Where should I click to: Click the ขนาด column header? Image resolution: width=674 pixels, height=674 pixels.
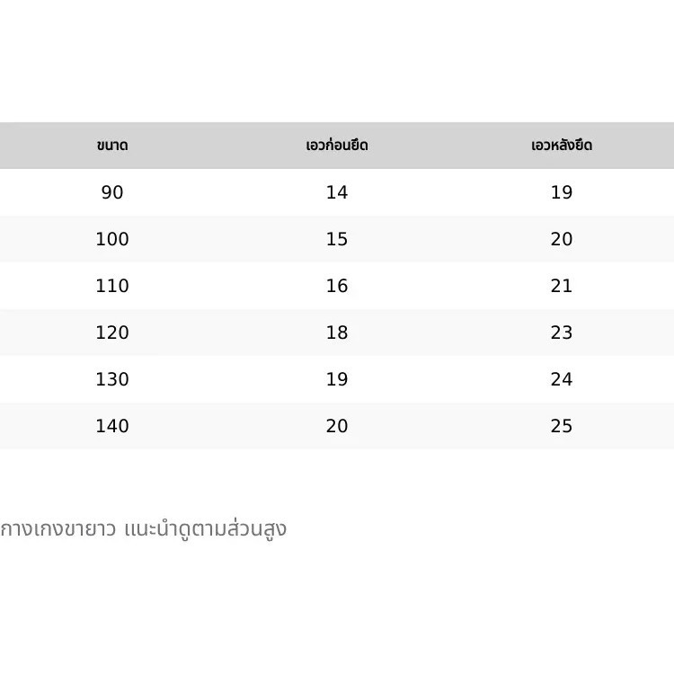coord(112,146)
